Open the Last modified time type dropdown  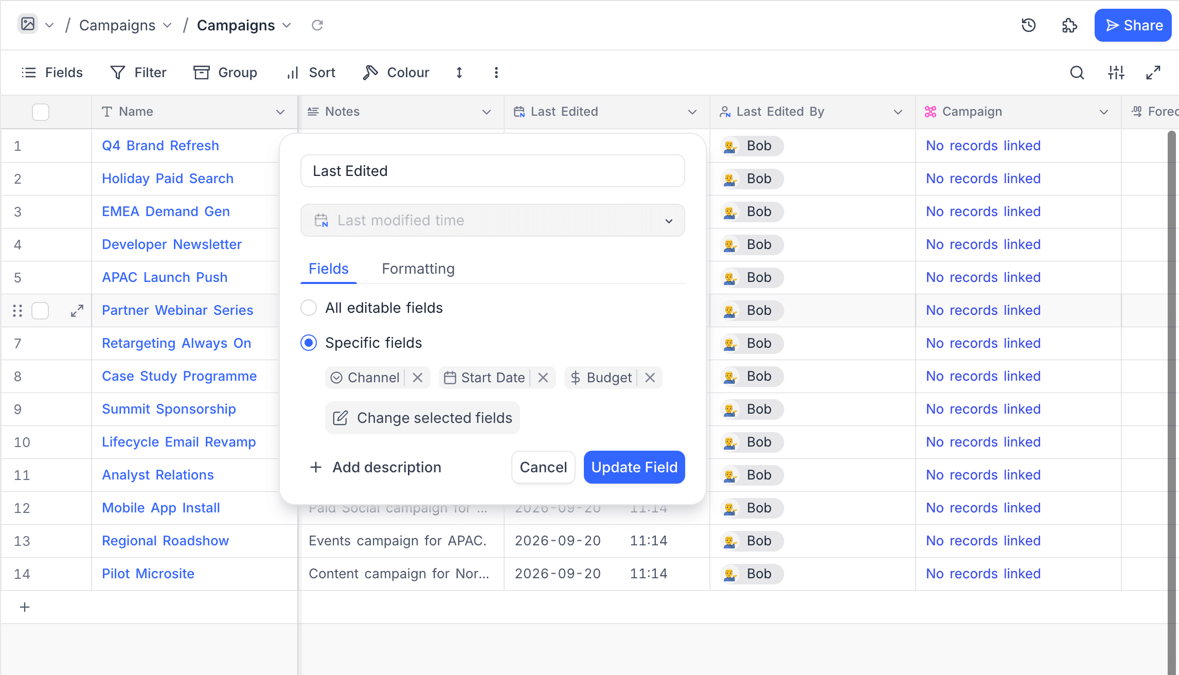pos(493,220)
